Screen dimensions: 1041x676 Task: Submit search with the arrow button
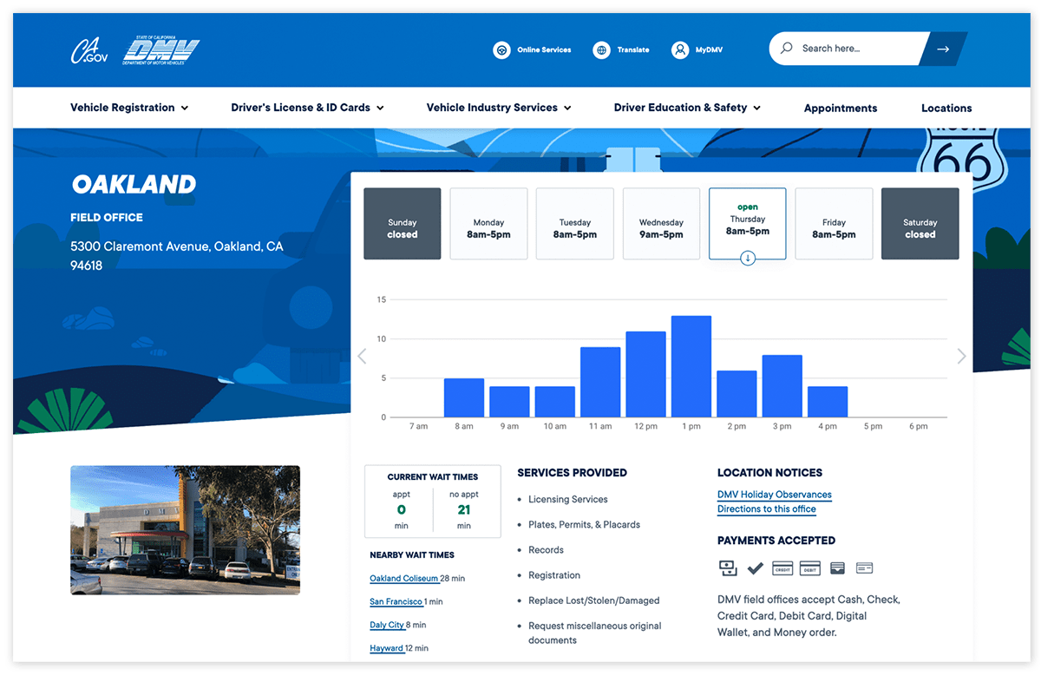pyautogui.click(x=943, y=49)
